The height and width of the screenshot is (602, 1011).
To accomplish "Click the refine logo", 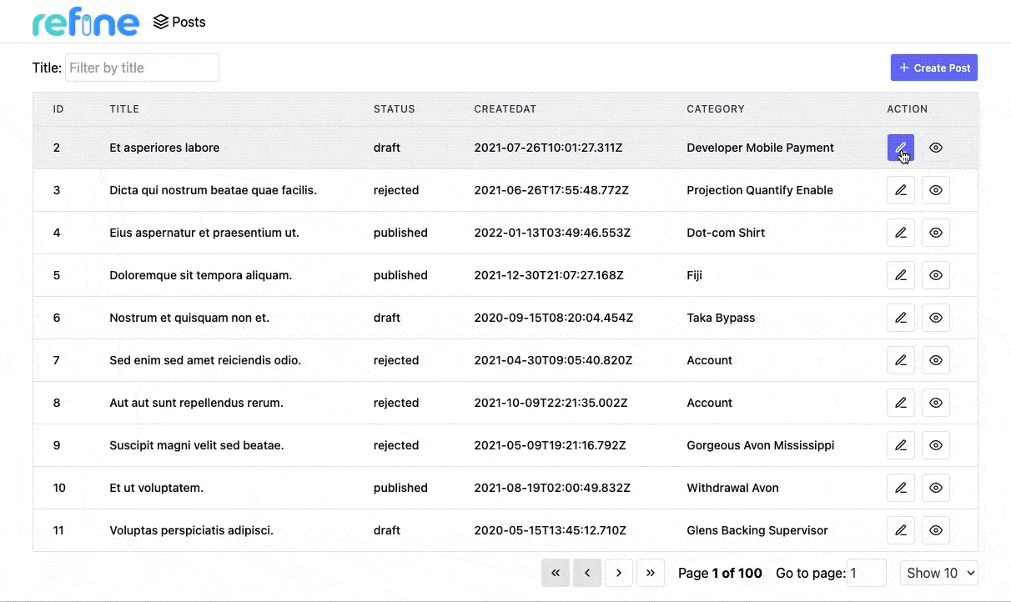I will tap(85, 23).
